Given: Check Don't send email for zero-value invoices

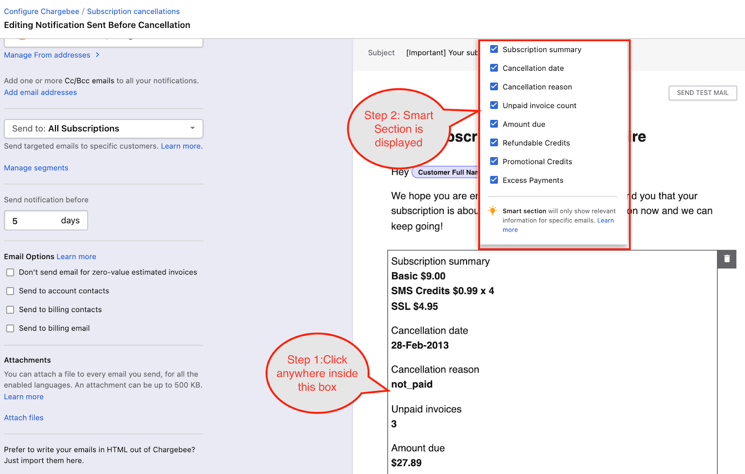Looking at the screenshot, I should (x=10, y=273).
